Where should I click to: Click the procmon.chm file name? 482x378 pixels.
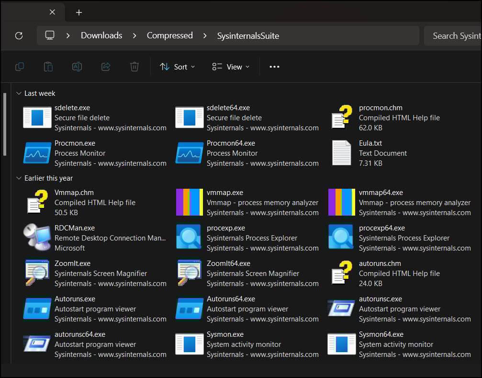pyautogui.click(x=381, y=108)
